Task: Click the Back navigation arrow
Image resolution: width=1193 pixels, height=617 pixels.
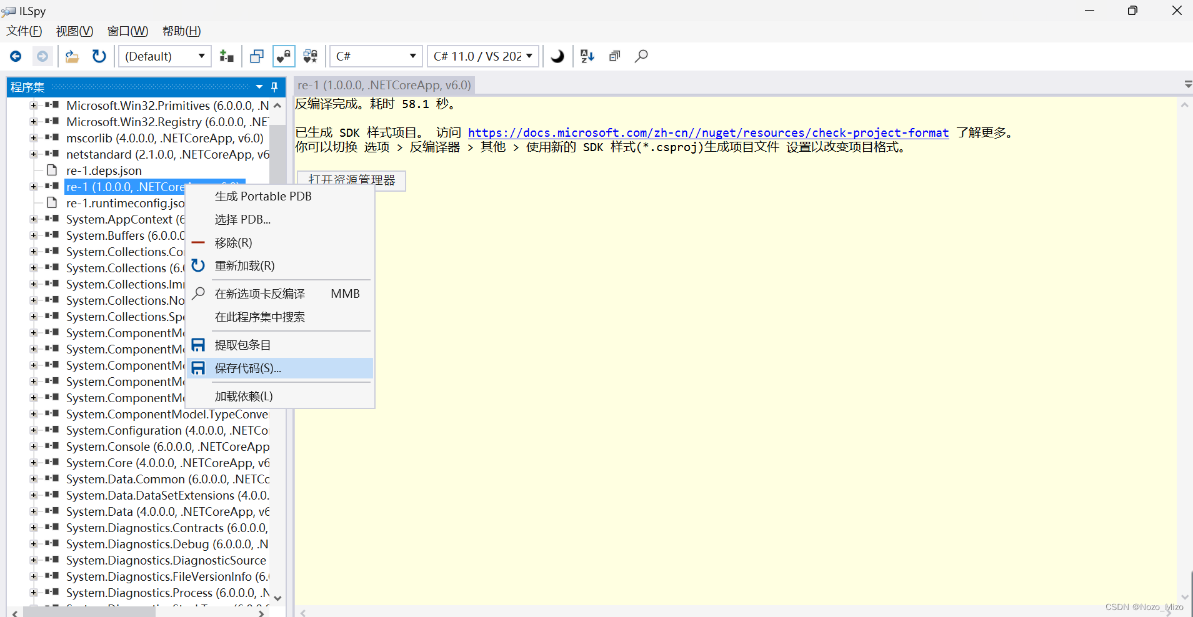Action: tap(16, 56)
